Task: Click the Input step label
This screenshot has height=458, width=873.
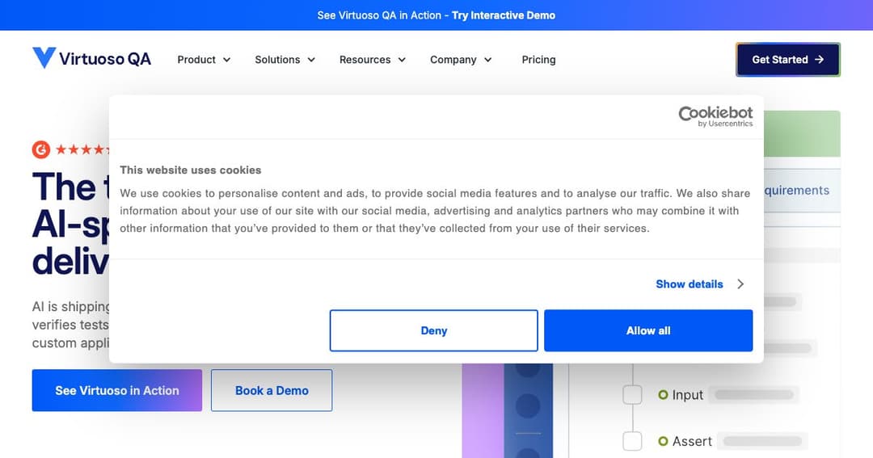Action: pyautogui.click(x=688, y=395)
